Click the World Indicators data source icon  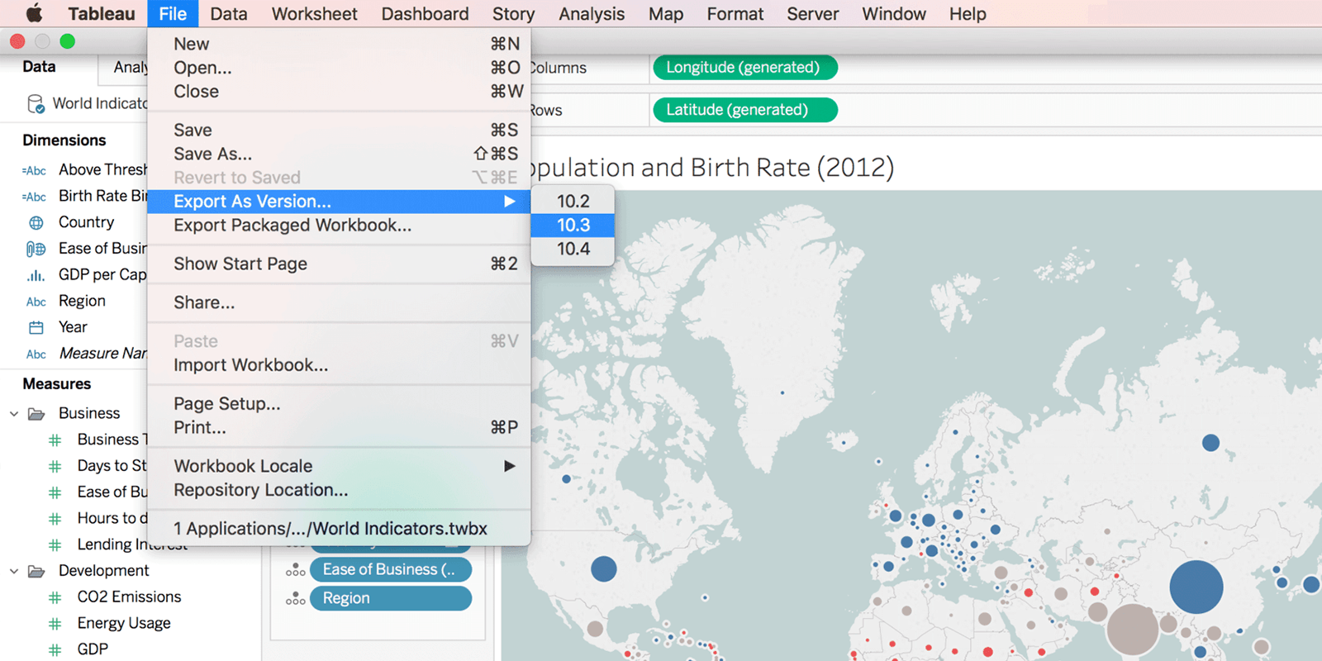click(x=36, y=103)
